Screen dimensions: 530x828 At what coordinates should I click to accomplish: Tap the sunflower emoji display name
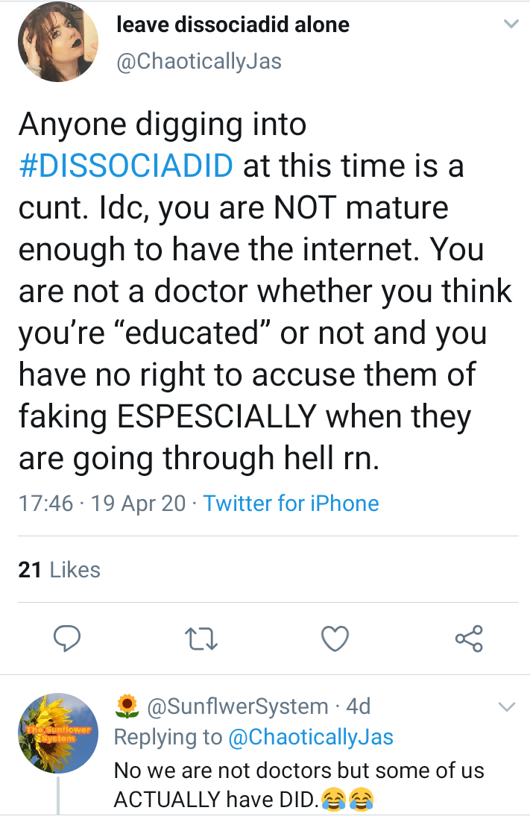(127, 705)
